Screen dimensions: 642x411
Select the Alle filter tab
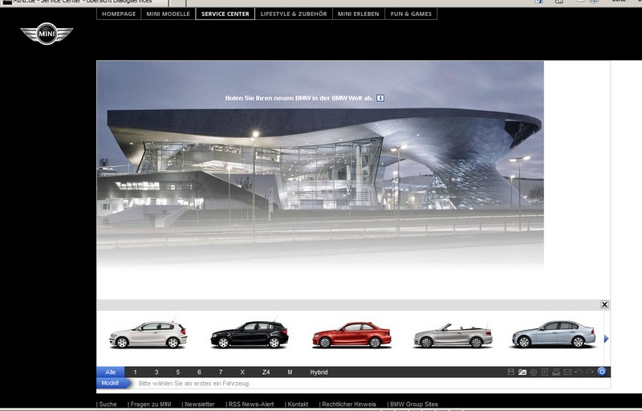tap(110, 372)
